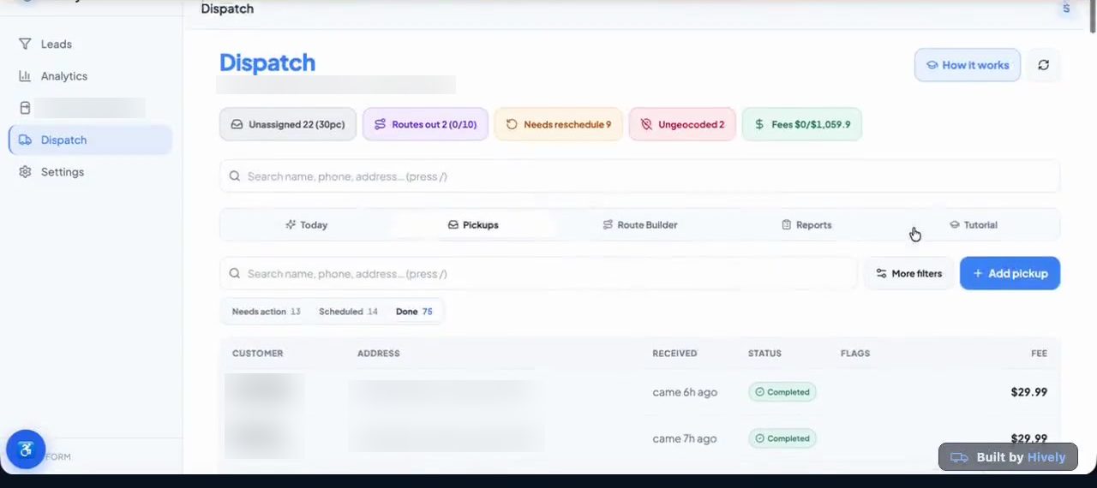
Task: Filter by Needs reschedule 9 chip
Action: (x=559, y=124)
